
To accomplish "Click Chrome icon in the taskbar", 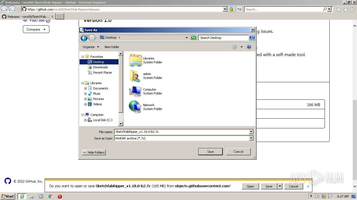I will click(50, 196).
